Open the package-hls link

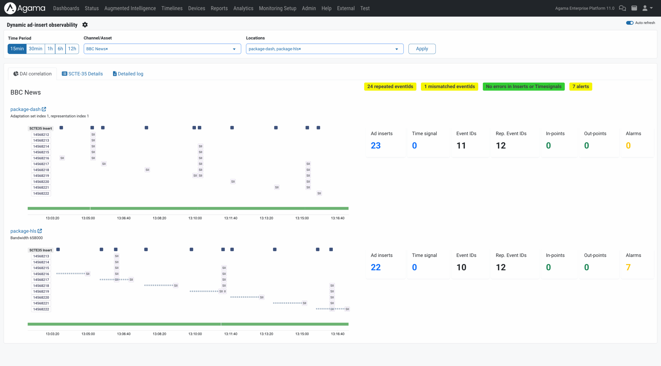[x=23, y=231]
